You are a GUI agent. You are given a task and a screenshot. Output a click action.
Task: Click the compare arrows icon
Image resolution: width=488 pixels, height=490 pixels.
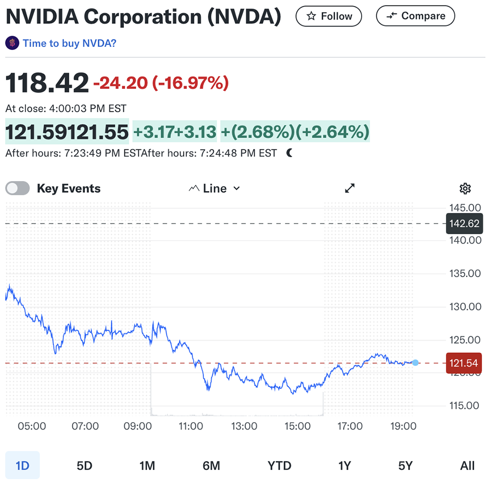391,17
